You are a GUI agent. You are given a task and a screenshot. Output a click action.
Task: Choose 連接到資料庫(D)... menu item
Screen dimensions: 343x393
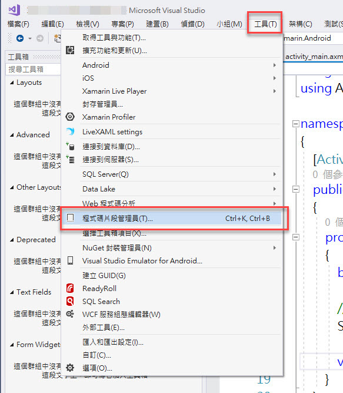click(171, 147)
